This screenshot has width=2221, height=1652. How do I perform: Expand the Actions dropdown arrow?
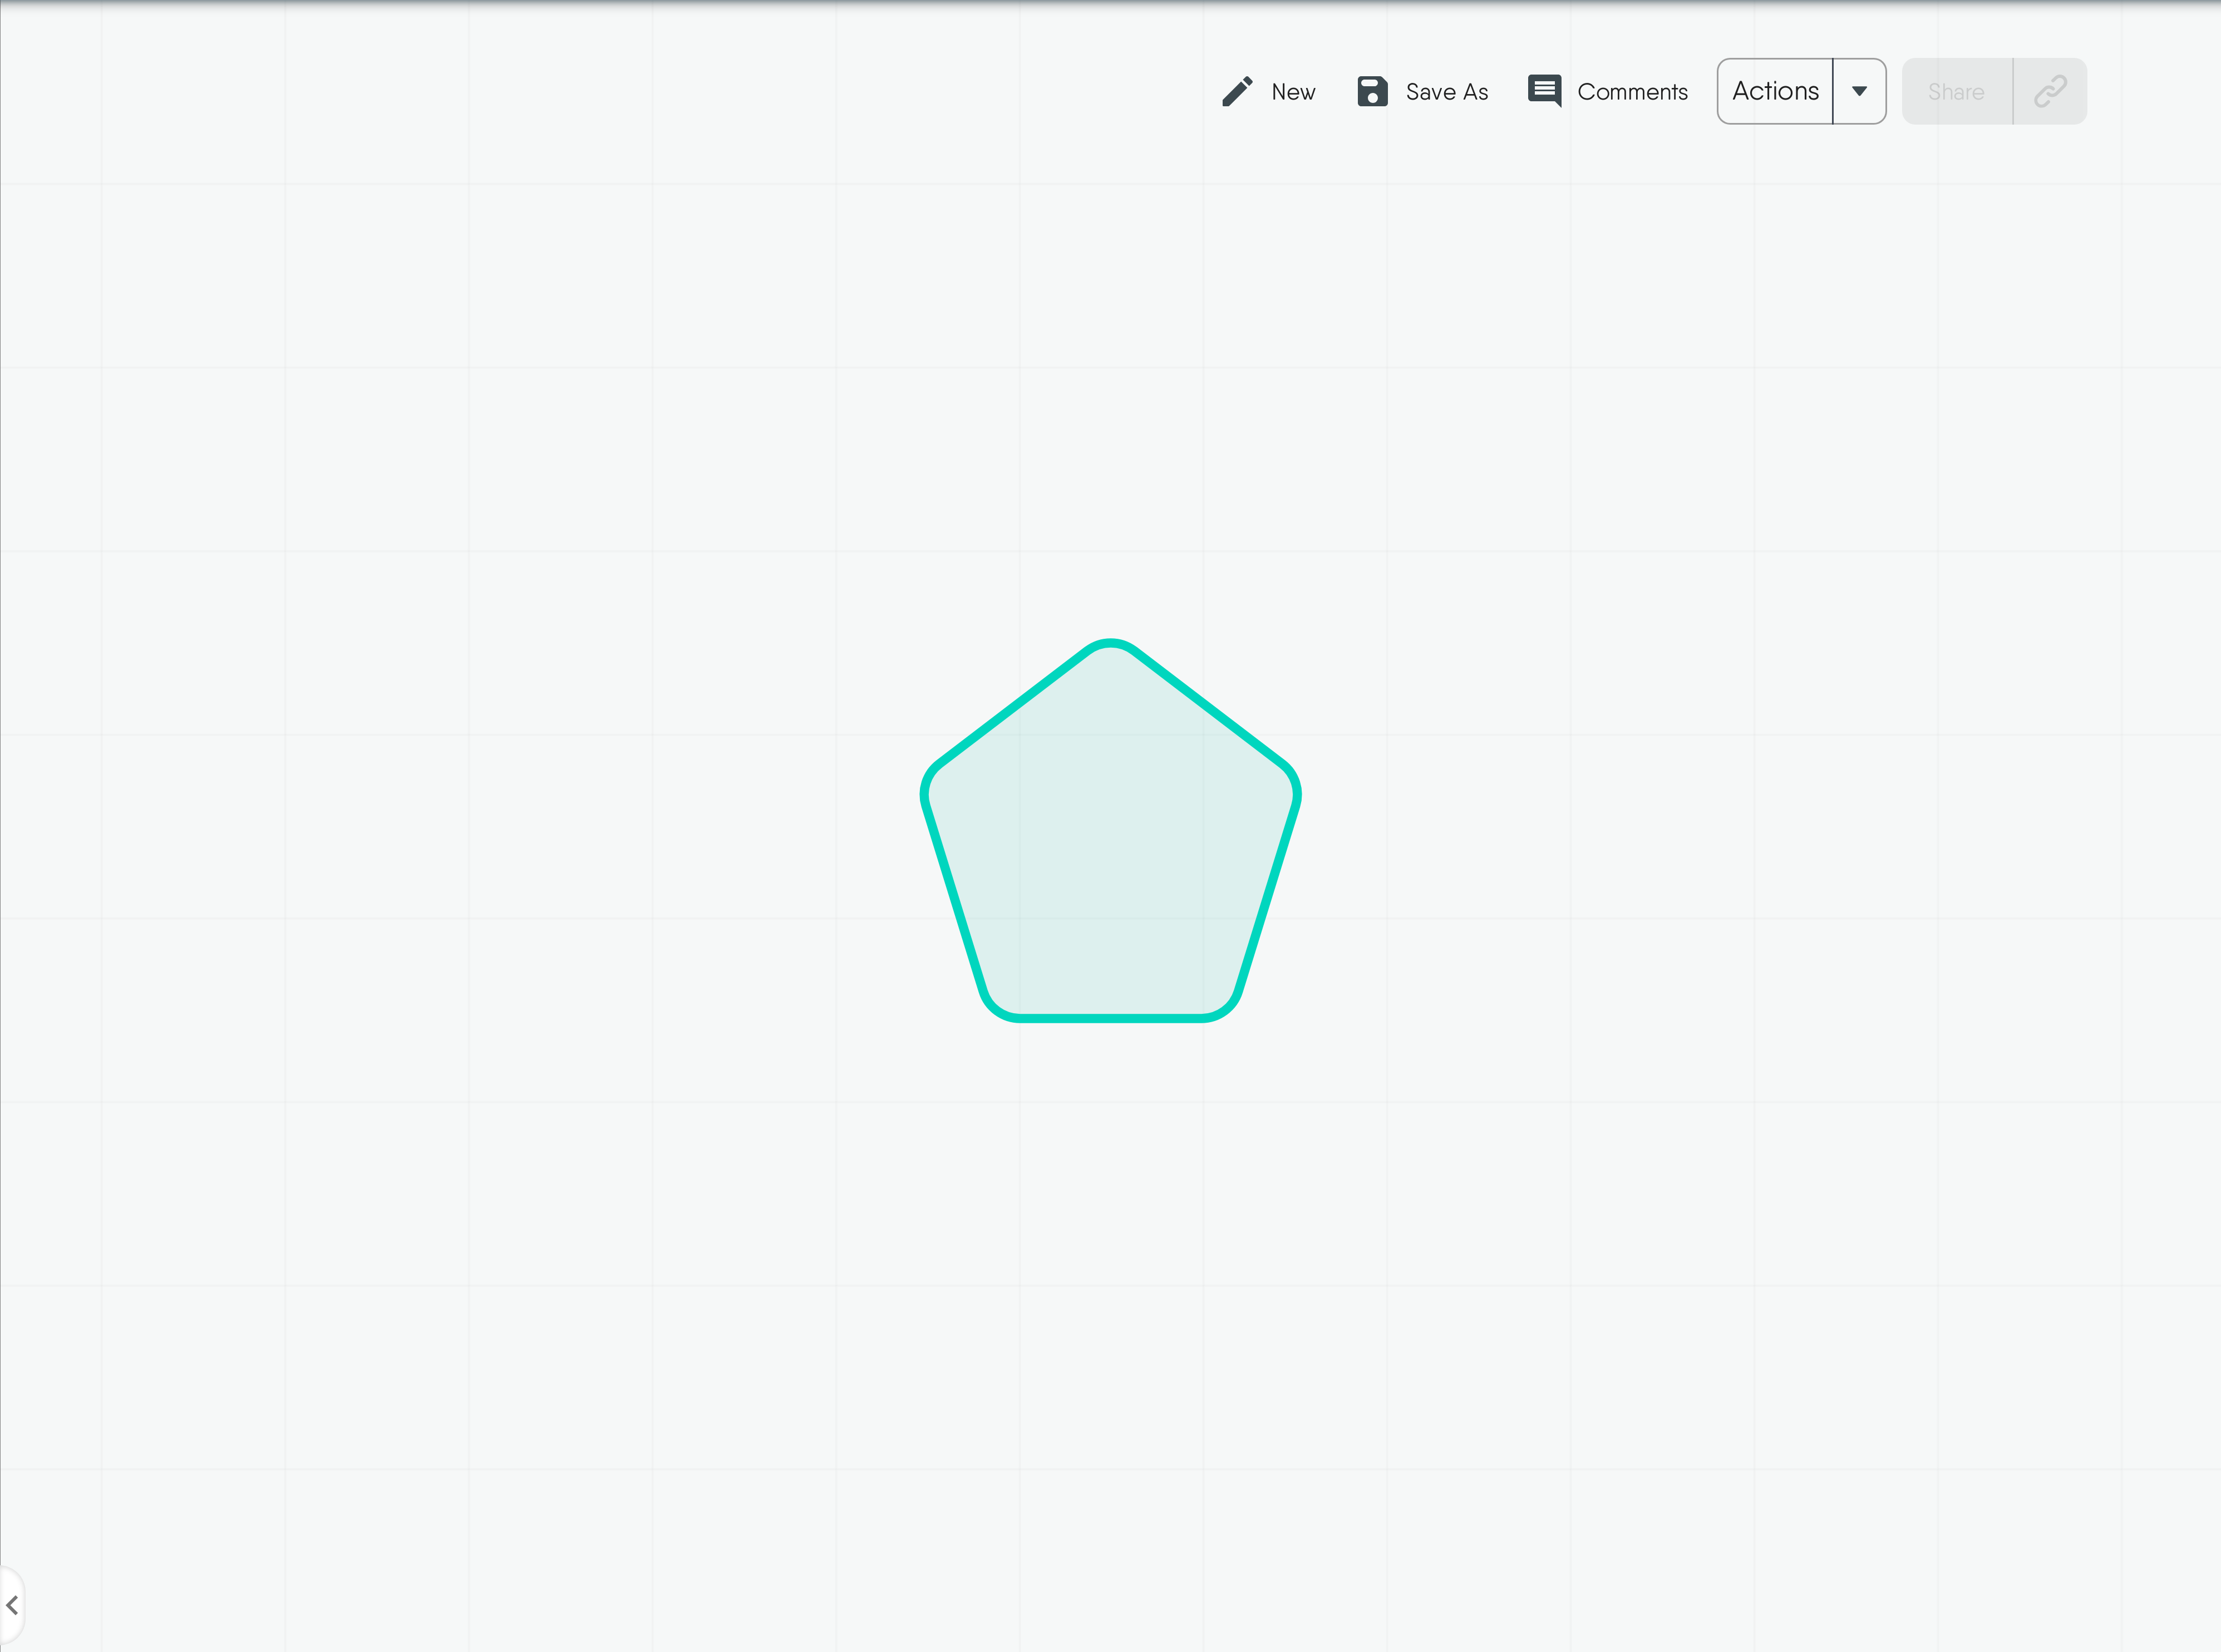(1859, 91)
